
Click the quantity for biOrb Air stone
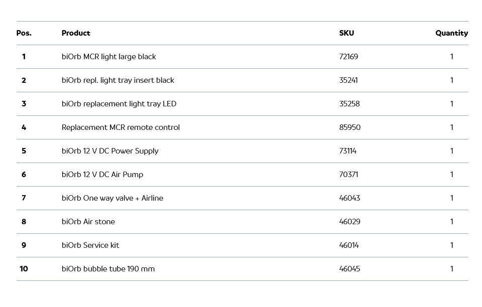(451, 222)
